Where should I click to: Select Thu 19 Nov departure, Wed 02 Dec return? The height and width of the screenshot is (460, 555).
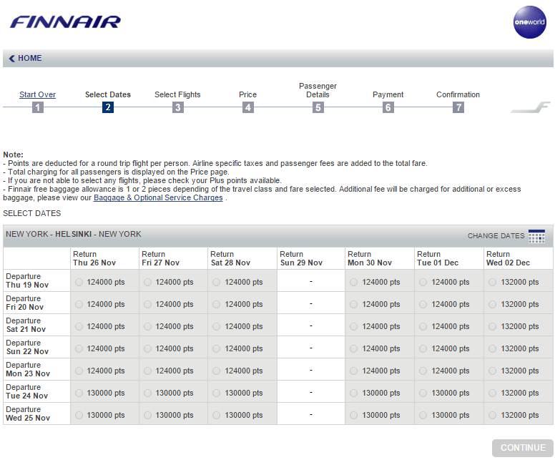pyautogui.click(x=492, y=283)
